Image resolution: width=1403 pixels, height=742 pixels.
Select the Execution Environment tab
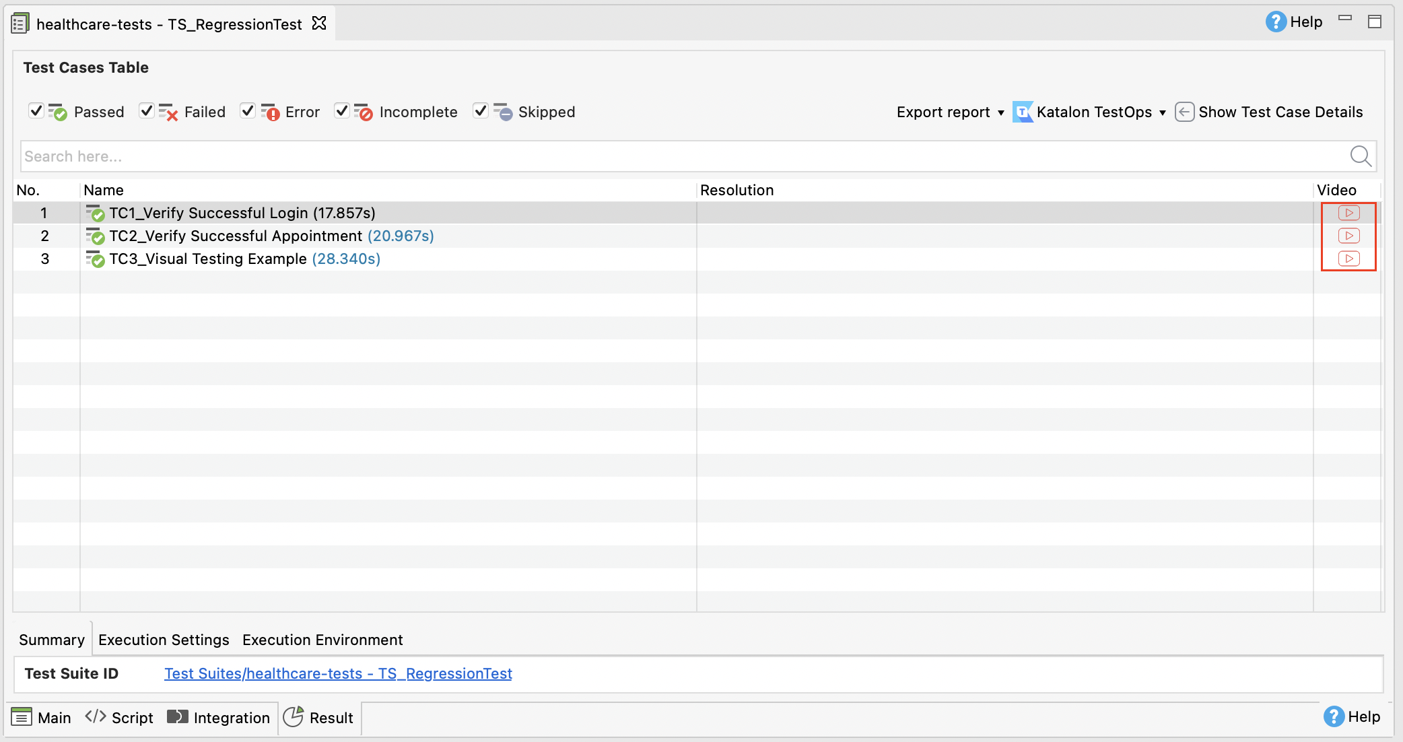pos(322,640)
